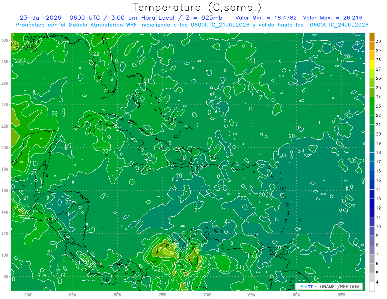Pick the dark orange band atop the color scale
The image size is (387, 299).
coord(372,37)
